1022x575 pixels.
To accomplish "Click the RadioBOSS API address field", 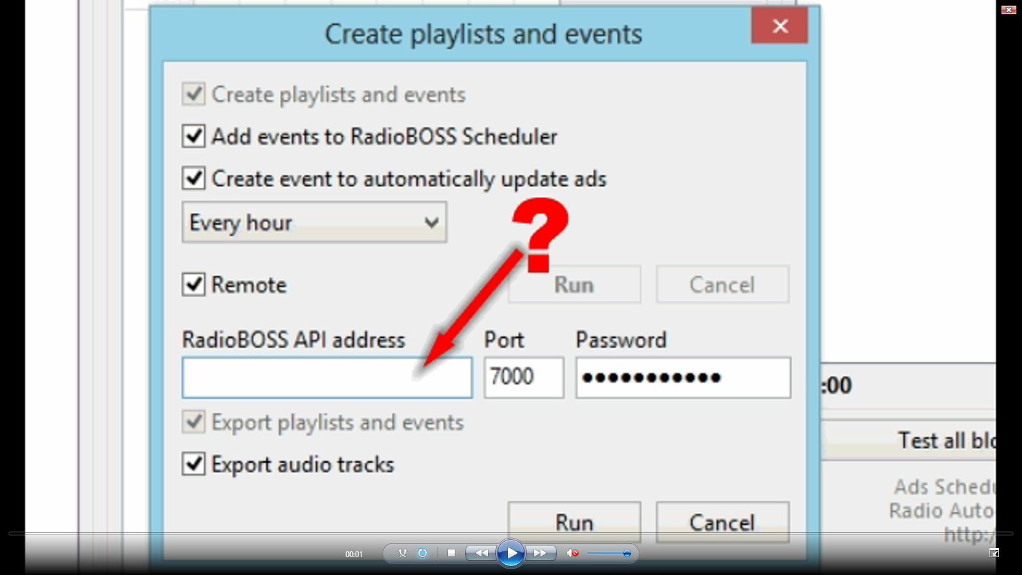I will tap(327, 378).
